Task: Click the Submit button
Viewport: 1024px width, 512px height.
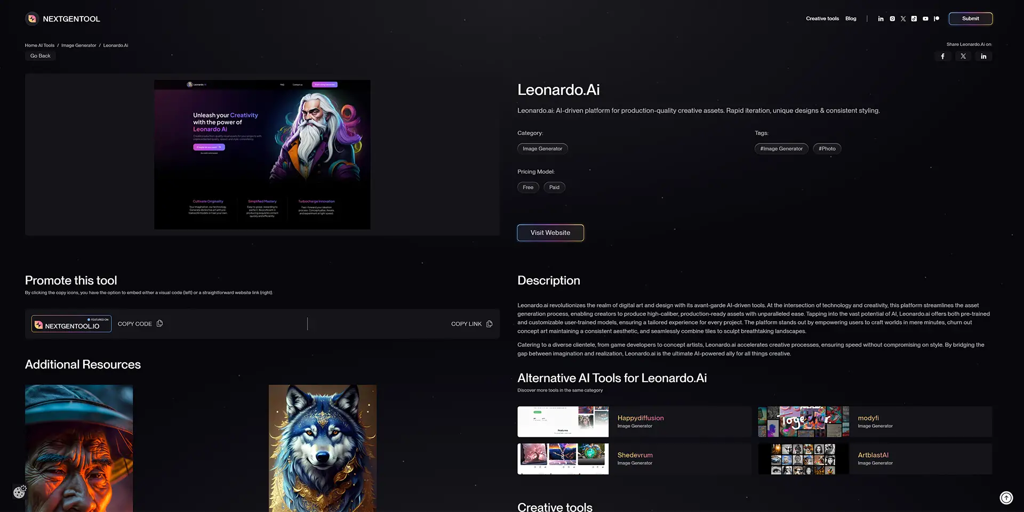Action: 970,18
